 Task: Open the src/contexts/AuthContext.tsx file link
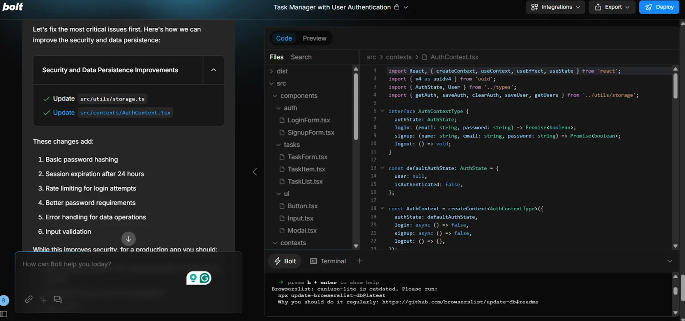125,113
